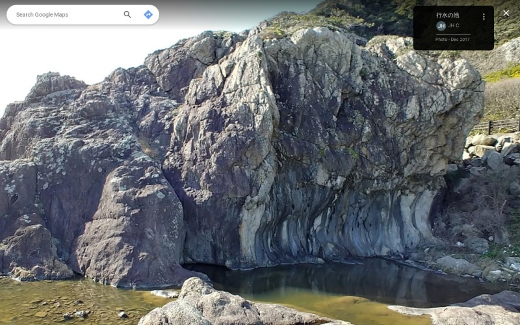The width and height of the screenshot is (520, 325).
Task: Click the Photo - Dec 2017 date label
Action: pyautogui.click(x=452, y=40)
